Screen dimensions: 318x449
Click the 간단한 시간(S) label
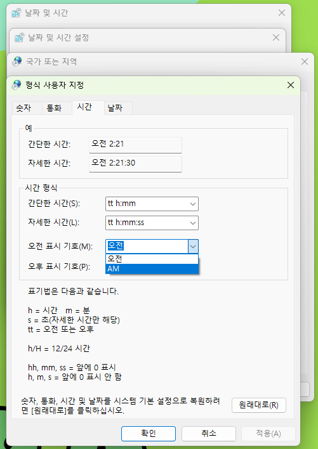pyautogui.click(x=54, y=204)
